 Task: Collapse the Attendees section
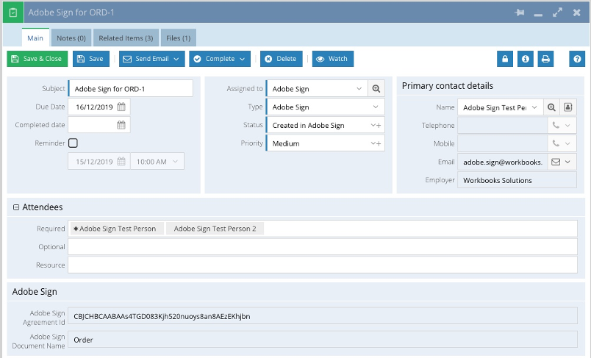coord(16,207)
